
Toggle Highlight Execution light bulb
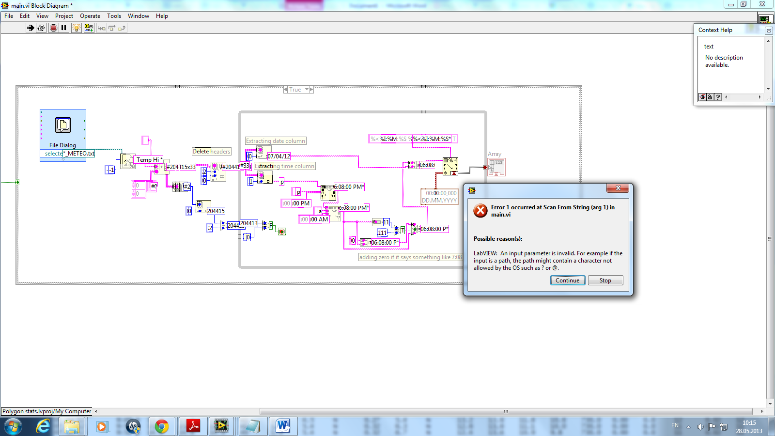click(x=77, y=28)
